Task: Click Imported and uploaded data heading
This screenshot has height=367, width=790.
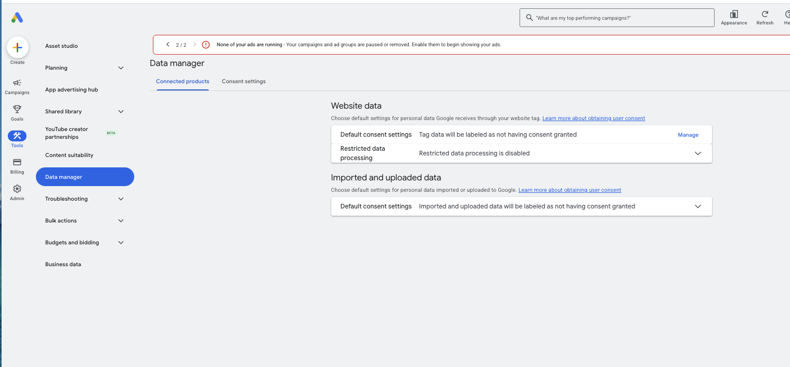Action: tap(386, 178)
